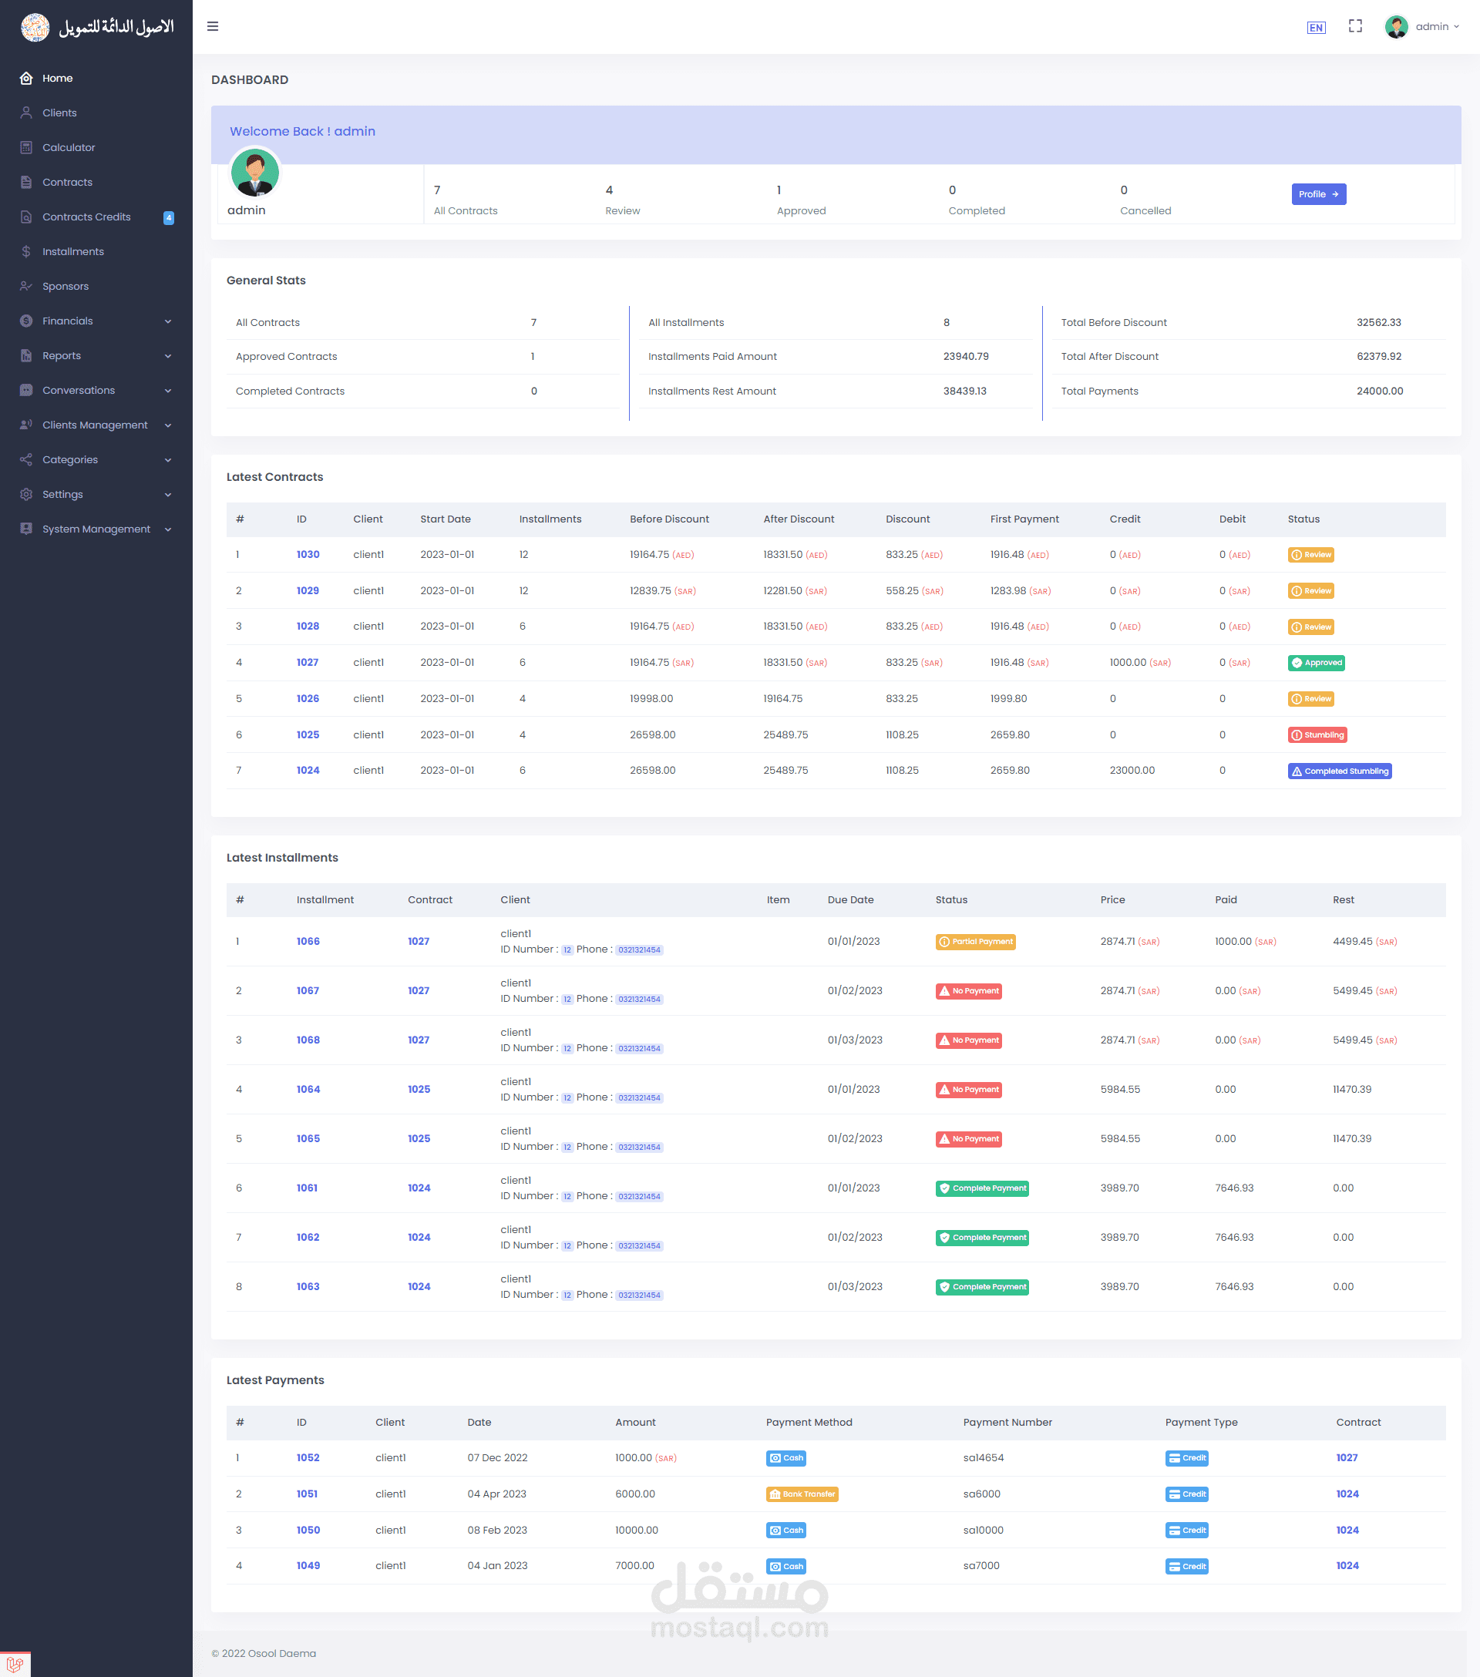Open Clients in the sidebar

click(59, 113)
